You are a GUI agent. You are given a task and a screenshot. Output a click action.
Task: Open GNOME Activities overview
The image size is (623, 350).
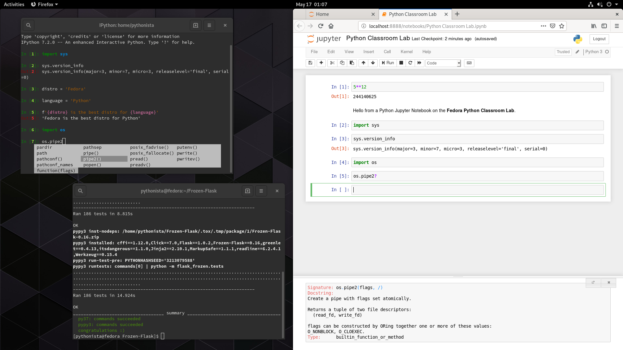pyautogui.click(x=14, y=4)
